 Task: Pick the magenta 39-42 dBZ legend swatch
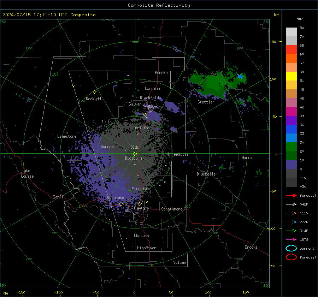[x=291, y=112]
